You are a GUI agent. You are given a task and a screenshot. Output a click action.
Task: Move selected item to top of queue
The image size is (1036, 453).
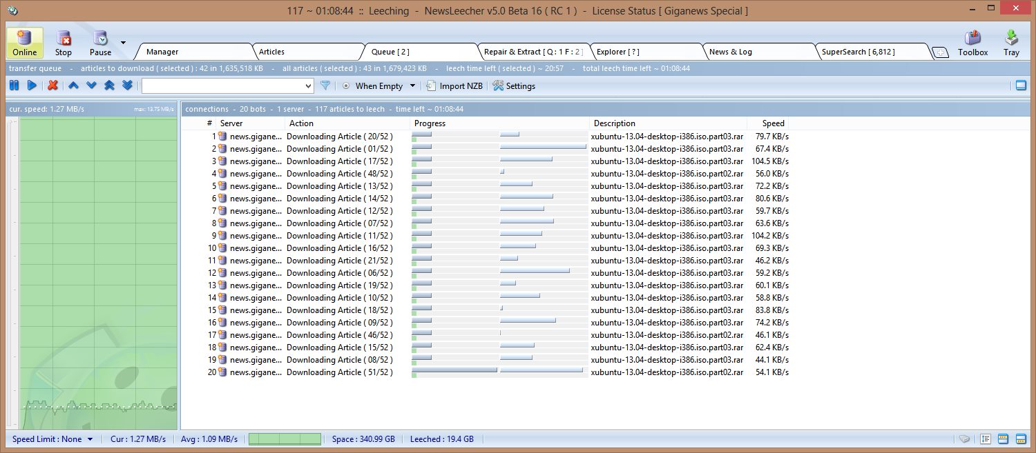click(109, 85)
